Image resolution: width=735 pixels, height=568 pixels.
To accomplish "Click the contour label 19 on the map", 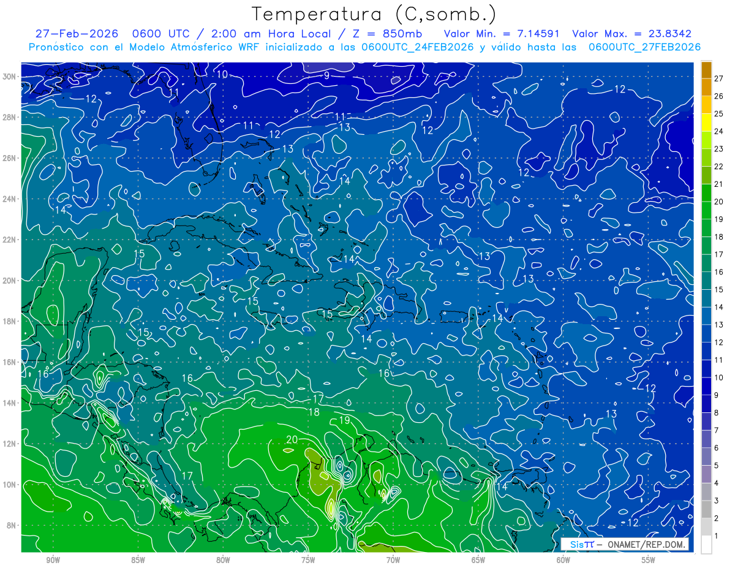I will click(344, 420).
